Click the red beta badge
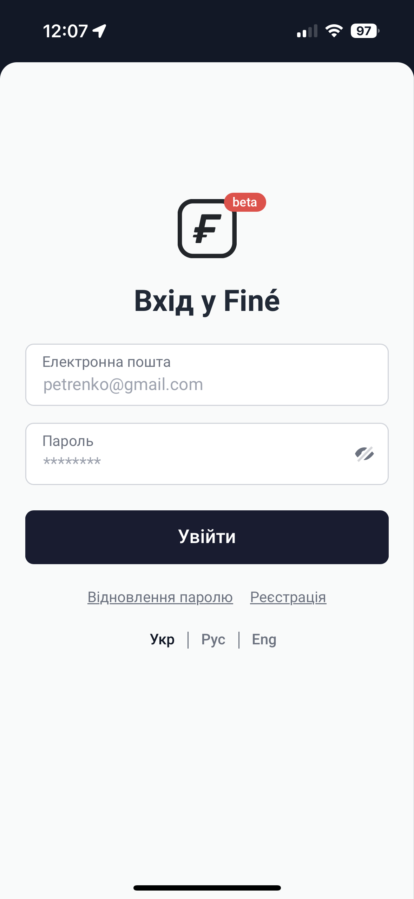414x899 pixels. pyautogui.click(x=245, y=202)
